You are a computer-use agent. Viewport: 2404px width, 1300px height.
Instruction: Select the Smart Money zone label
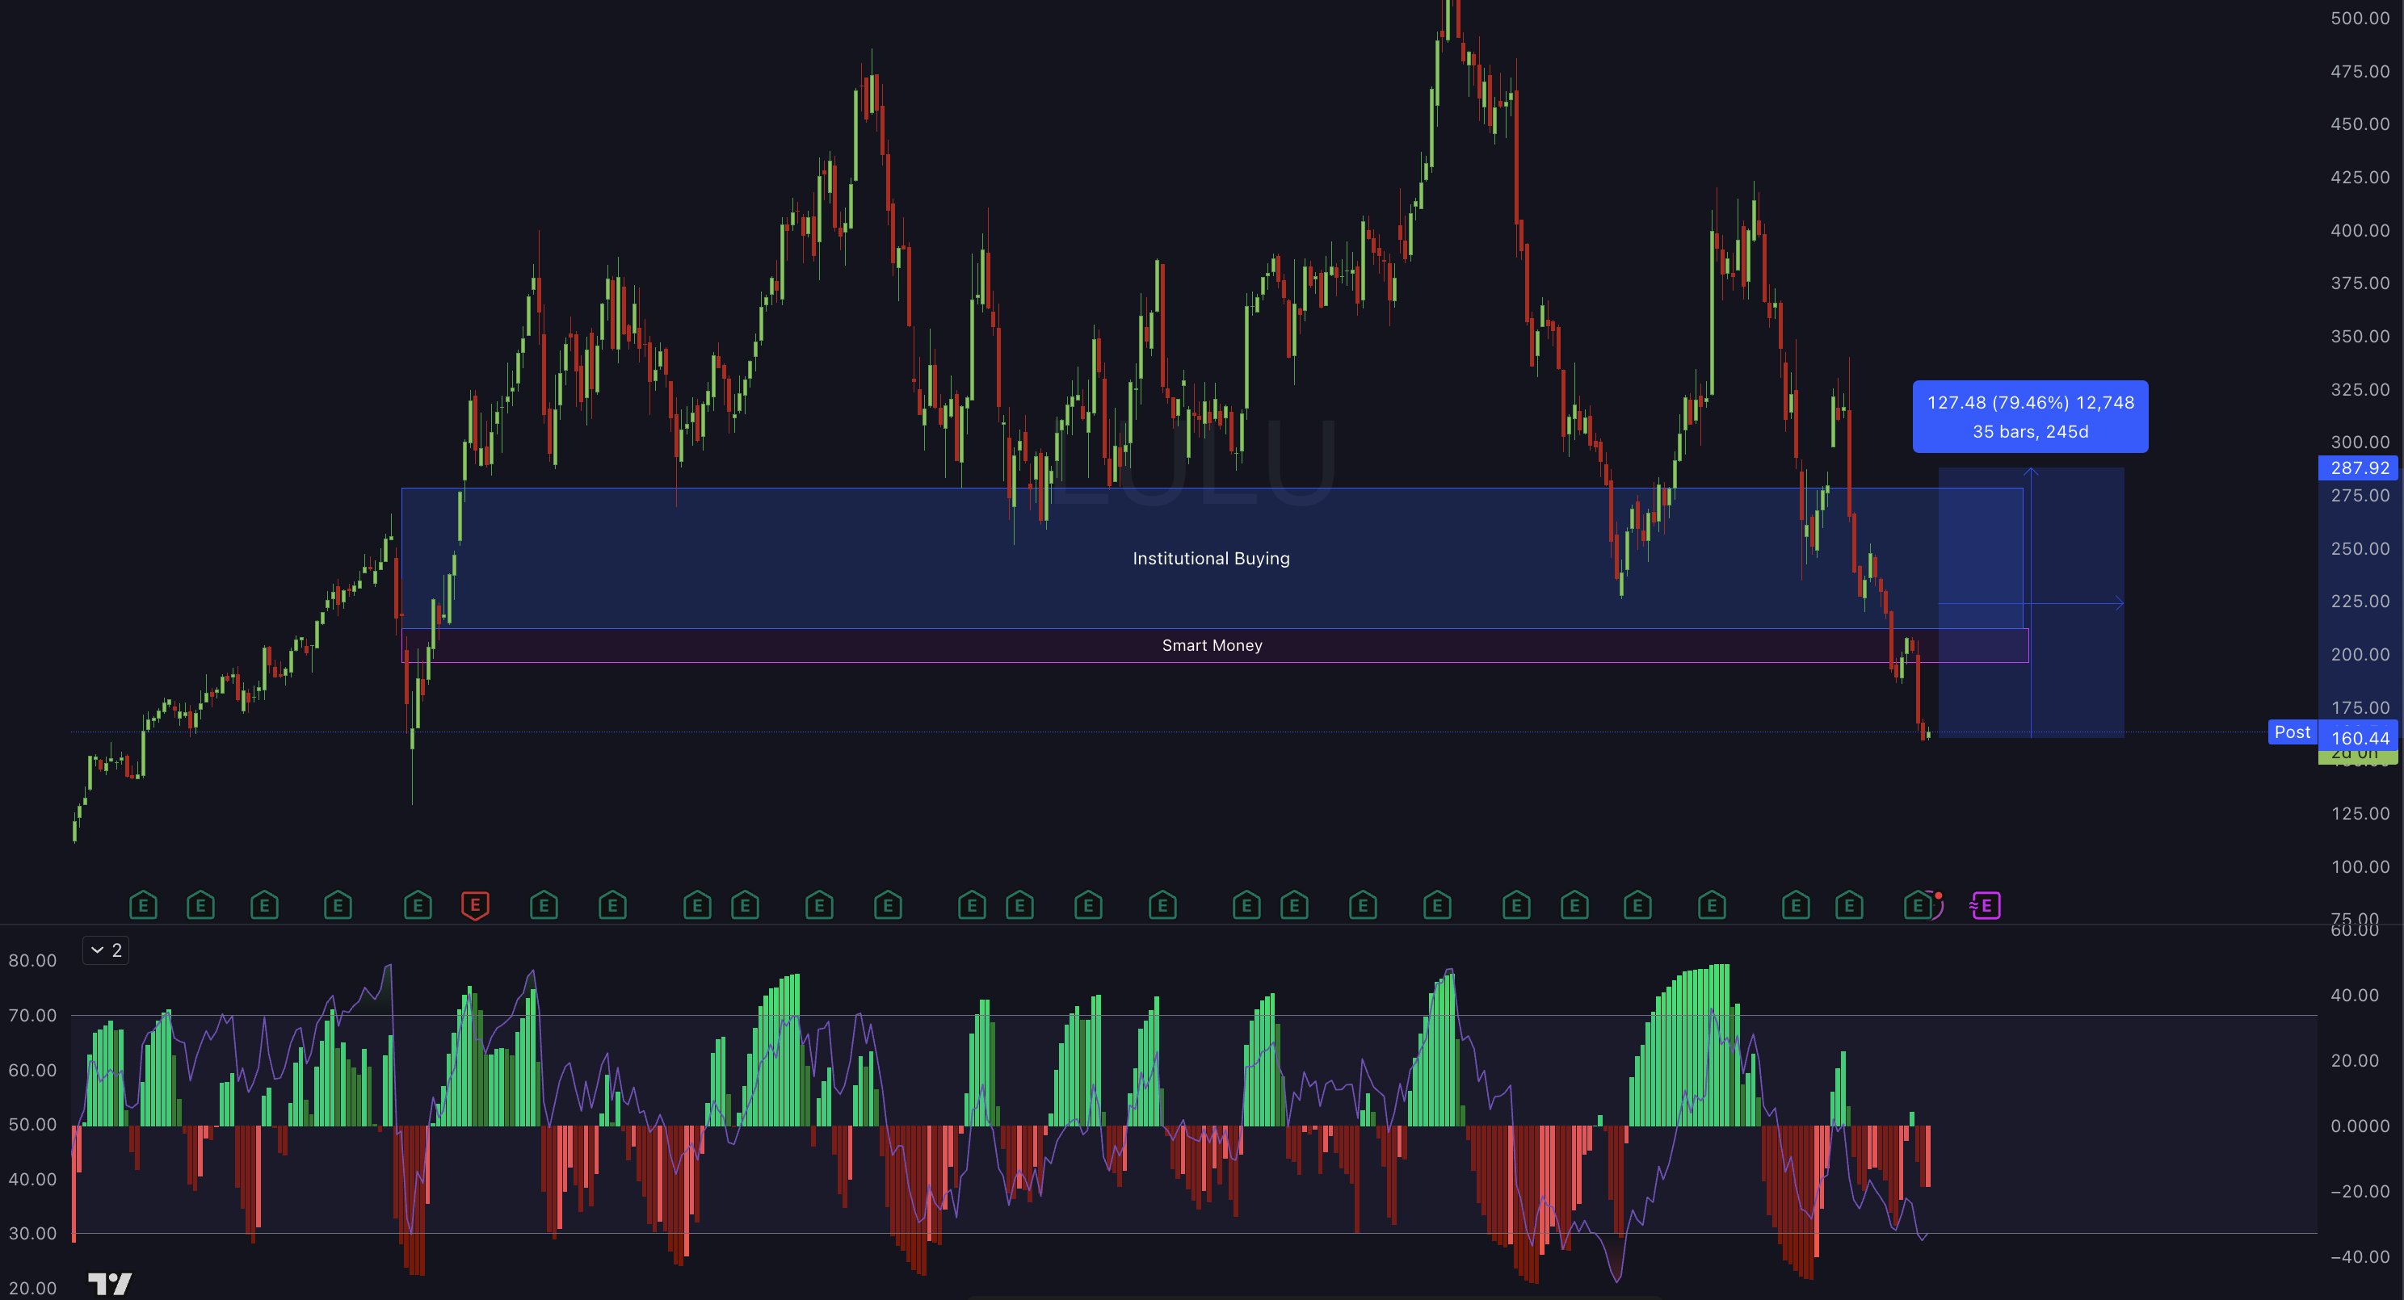[1212, 645]
